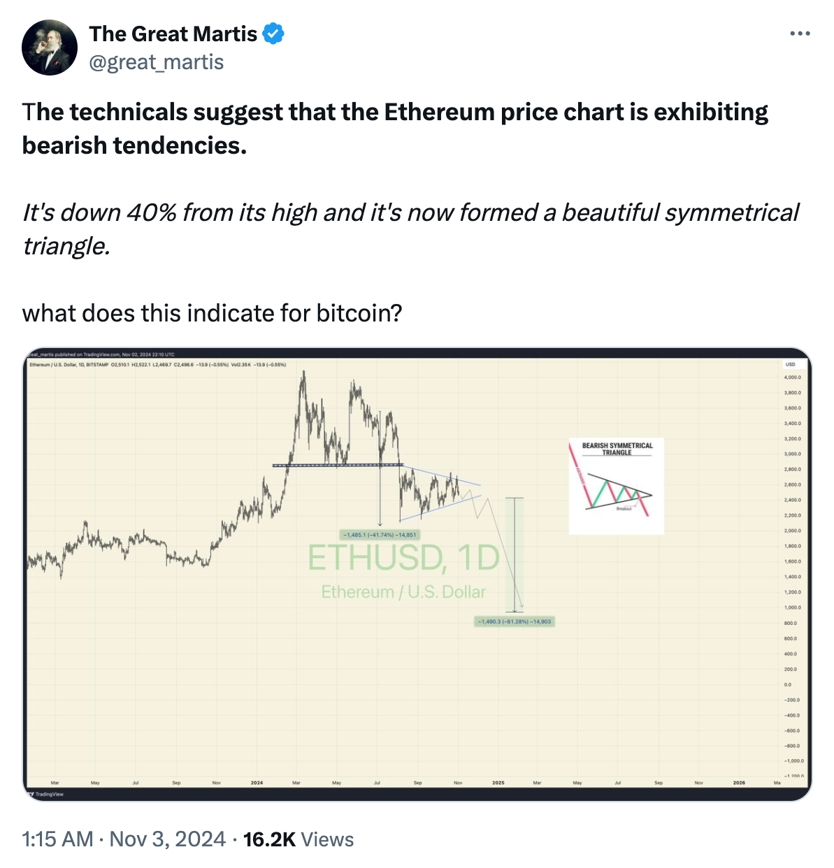Click the -61.28% projection label
Viewport: 834px width, 868px height.
pyautogui.click(x=515, y=621)
